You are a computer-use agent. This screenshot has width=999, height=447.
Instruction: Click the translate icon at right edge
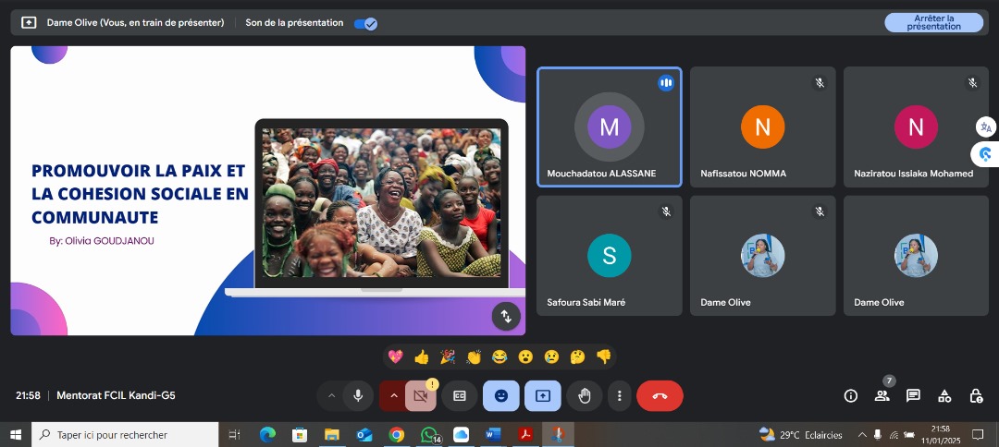986,127
